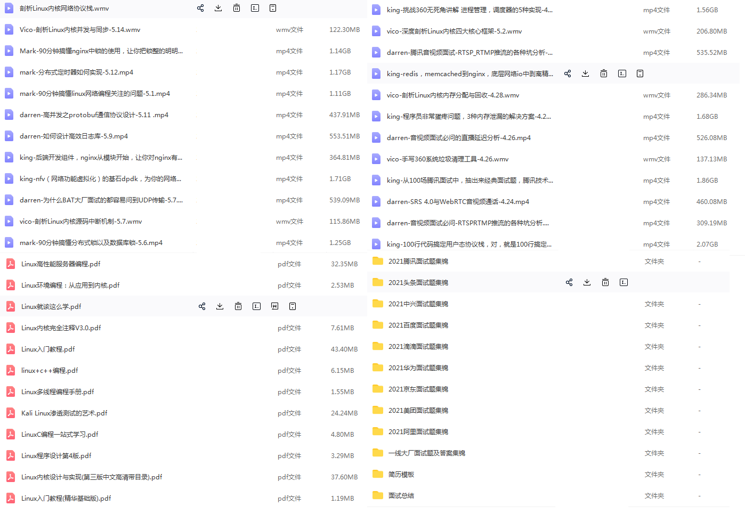Click the PDF icon of Linux高性能服务器编程.pdf
745x514 pixels.
11,264
